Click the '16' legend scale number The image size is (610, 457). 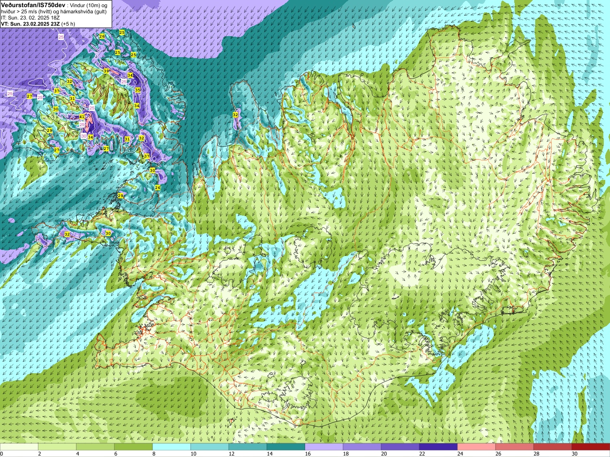point(308,454)
